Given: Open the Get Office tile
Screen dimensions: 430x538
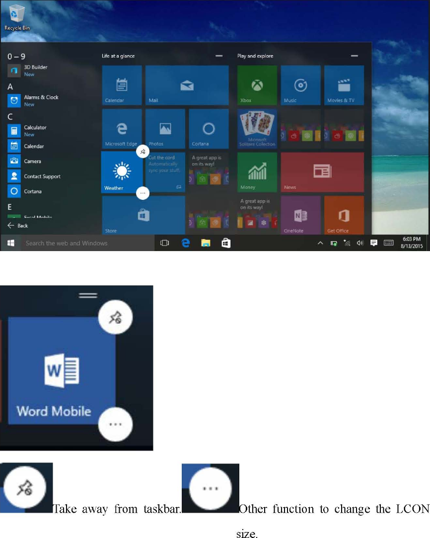Looking at the screenshot, I should coord(344,215).
